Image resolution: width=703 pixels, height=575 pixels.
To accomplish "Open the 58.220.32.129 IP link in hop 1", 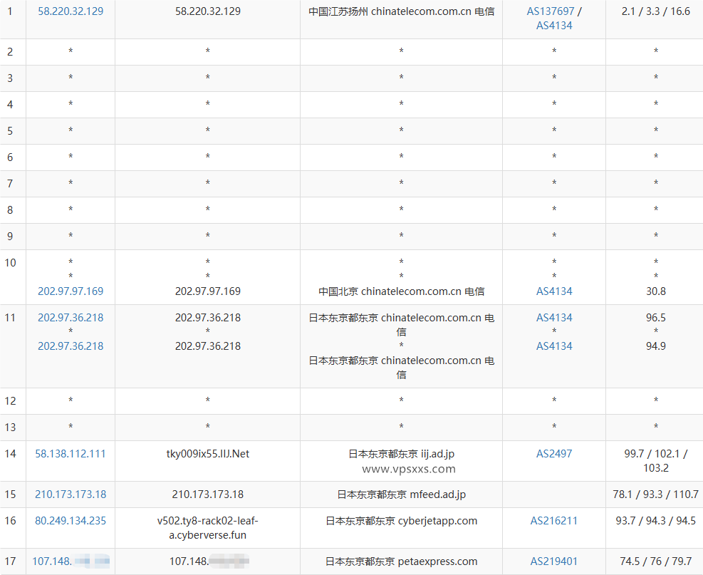I will (x=71, y=11).
